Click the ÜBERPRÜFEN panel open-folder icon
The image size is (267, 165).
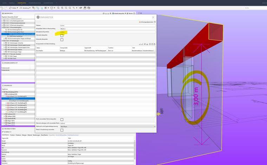(104, 13)
